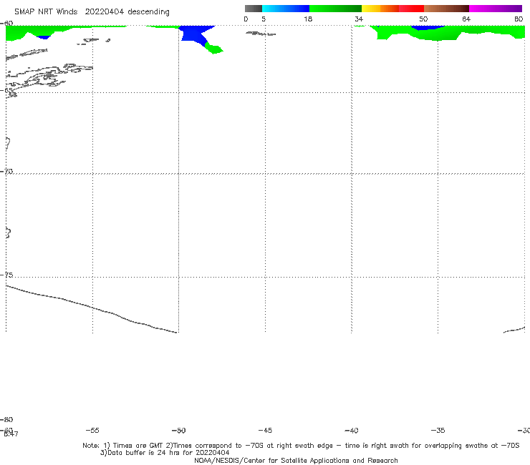Click the -45 longitude axis label

pos(265,431)
